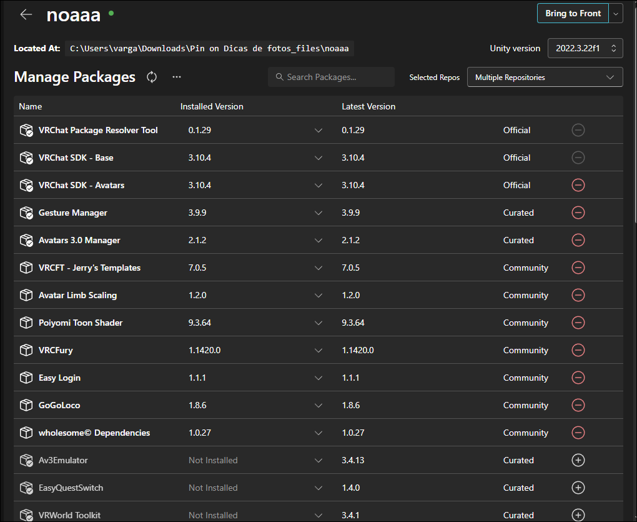Click the GoGoLoco package box icon
The height and width of the screenshot is (522, 637).
coord(26,405)
